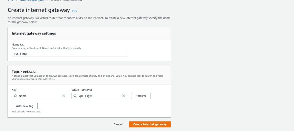Select the Value field showing vpc-1-igw

click(x=99, y=96)
